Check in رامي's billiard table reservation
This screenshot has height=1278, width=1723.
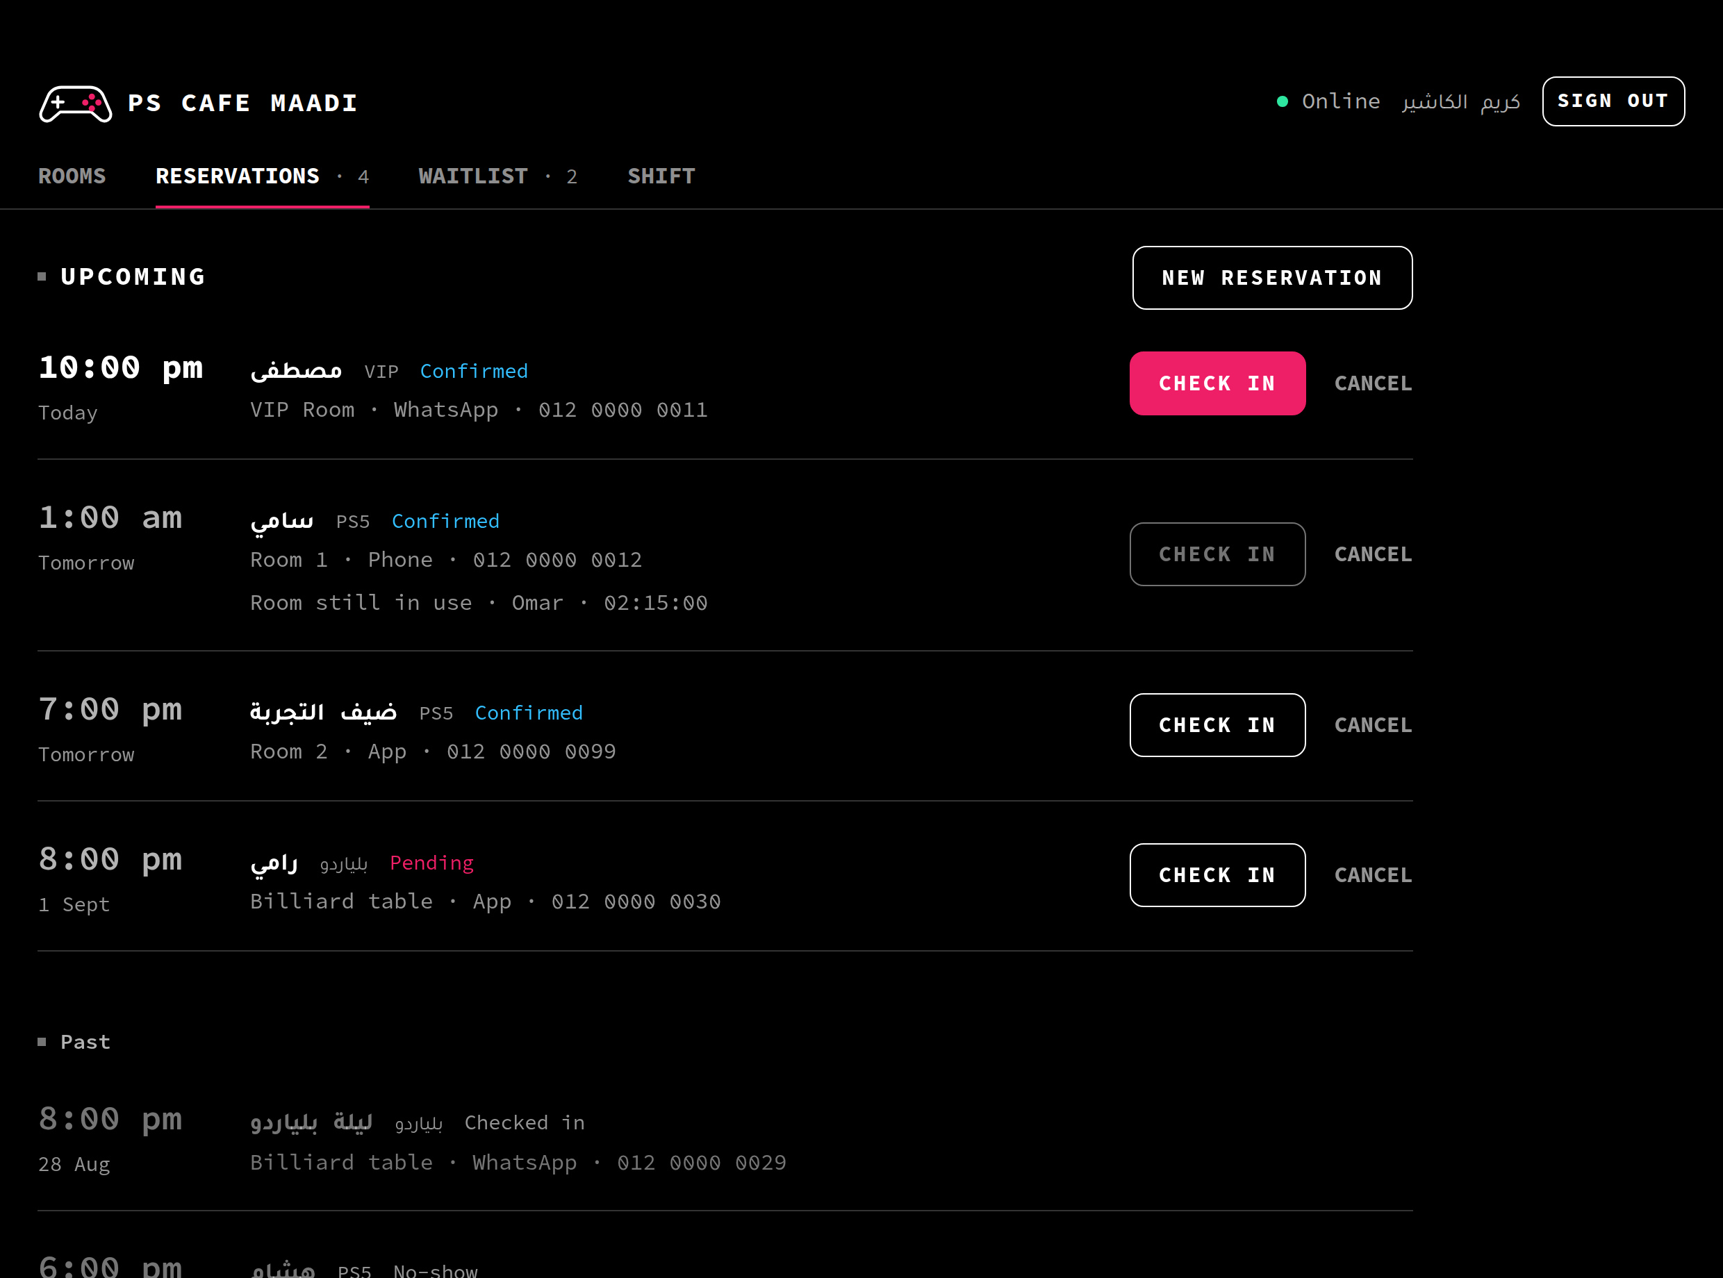(x=1217, y=875)
